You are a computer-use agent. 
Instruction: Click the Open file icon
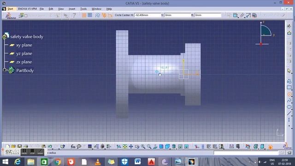(x=13, y=146)
